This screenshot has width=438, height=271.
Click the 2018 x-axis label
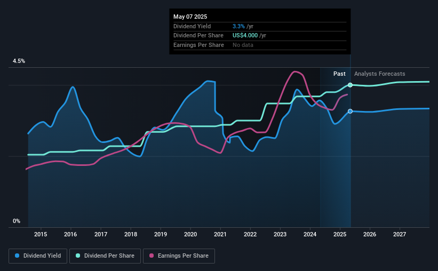[131, 234]
